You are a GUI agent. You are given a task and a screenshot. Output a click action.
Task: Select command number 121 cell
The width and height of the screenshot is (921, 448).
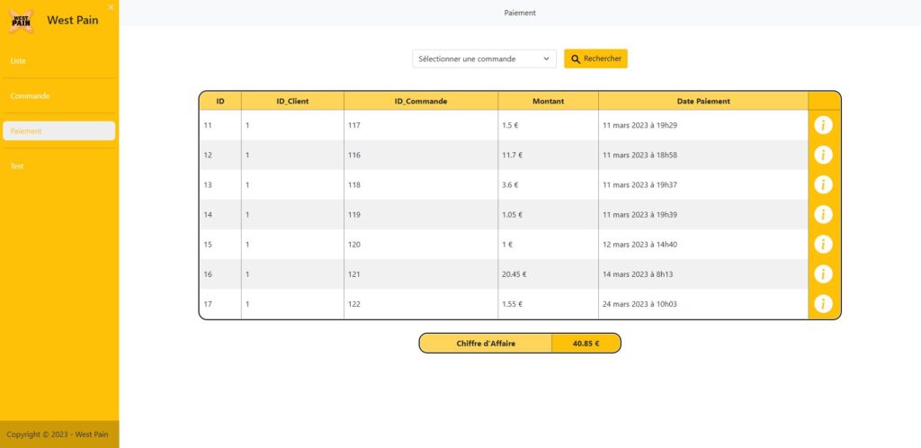421,274
